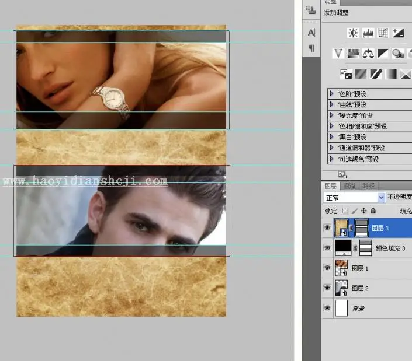Switch to the 图层 tab
The image size is (412, 361).
tap(330, 186)
